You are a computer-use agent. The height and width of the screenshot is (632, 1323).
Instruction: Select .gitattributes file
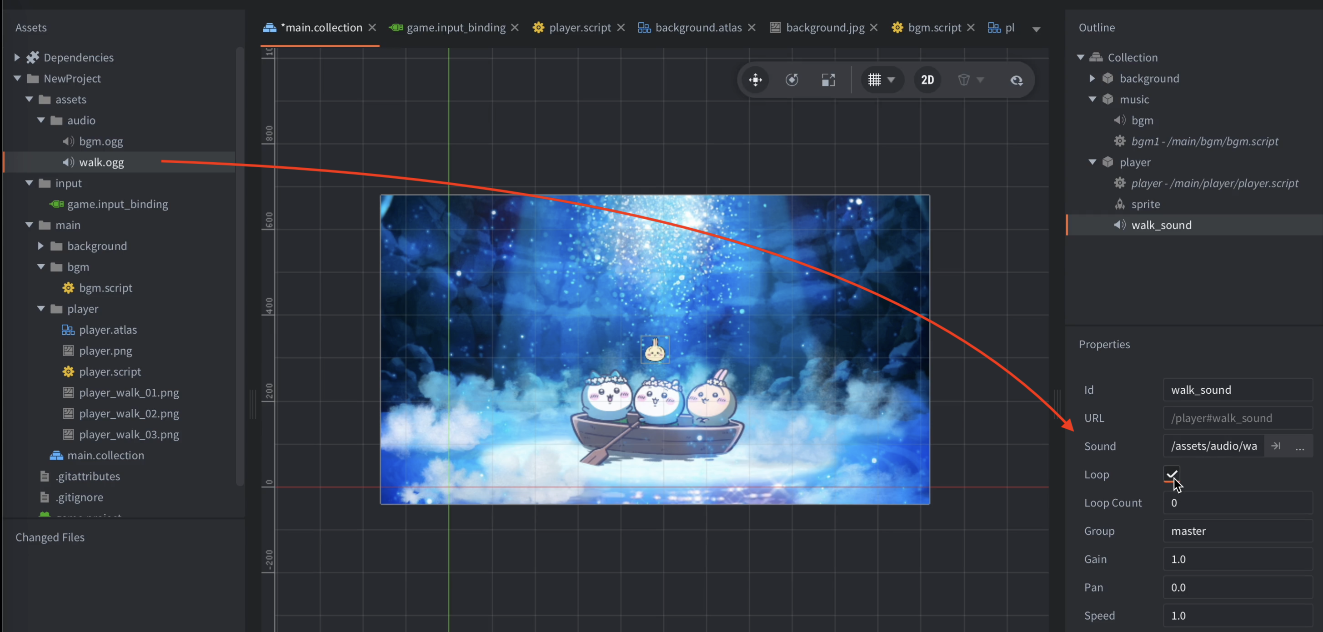click(119, 477)
